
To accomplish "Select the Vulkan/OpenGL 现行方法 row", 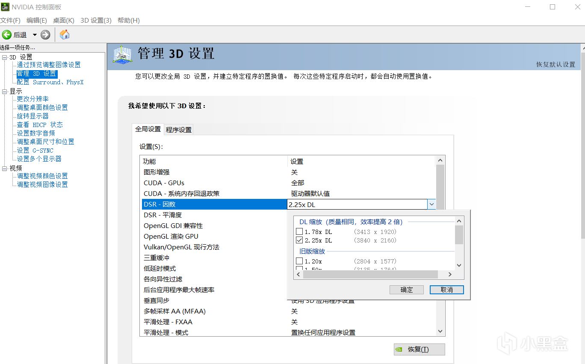I will point(214,247).
